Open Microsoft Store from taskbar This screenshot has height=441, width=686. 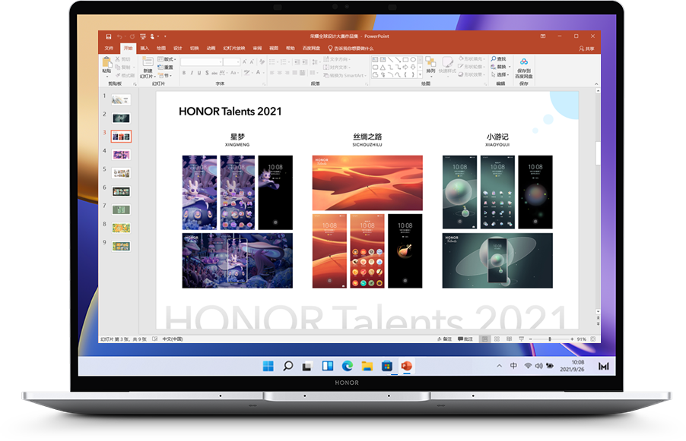[387, 366]
